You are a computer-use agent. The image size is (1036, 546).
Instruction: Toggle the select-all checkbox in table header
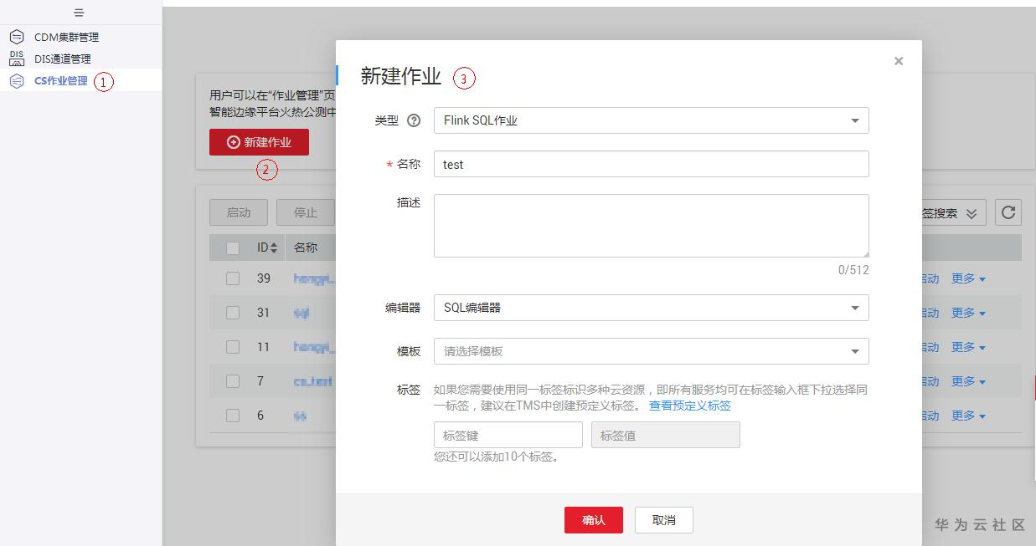(x=233, y=248)
